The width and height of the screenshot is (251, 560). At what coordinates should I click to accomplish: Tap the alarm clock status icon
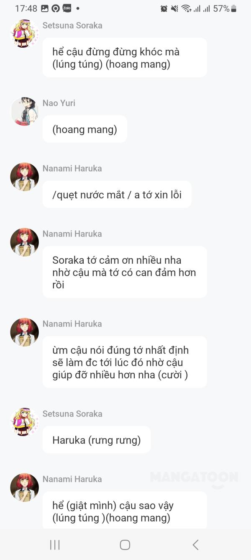coord(164,8)
